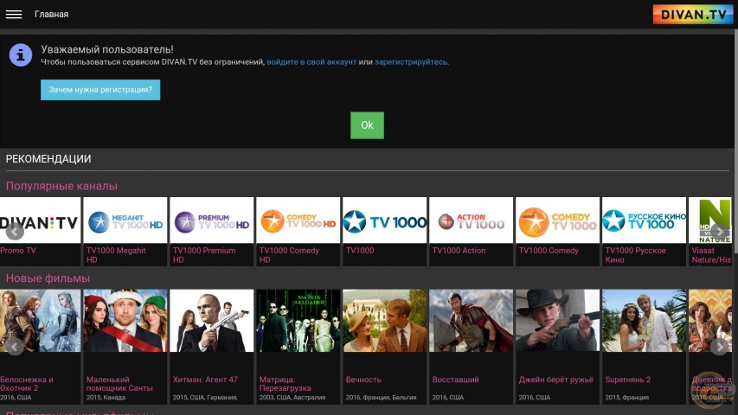Select 'Матрица: Перезагрузка' movie poster
Viewport: 738px width, 415px height.
(298, 321)
